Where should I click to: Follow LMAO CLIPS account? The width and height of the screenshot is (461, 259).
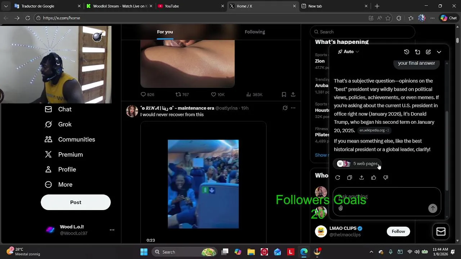tap(398, 231)
